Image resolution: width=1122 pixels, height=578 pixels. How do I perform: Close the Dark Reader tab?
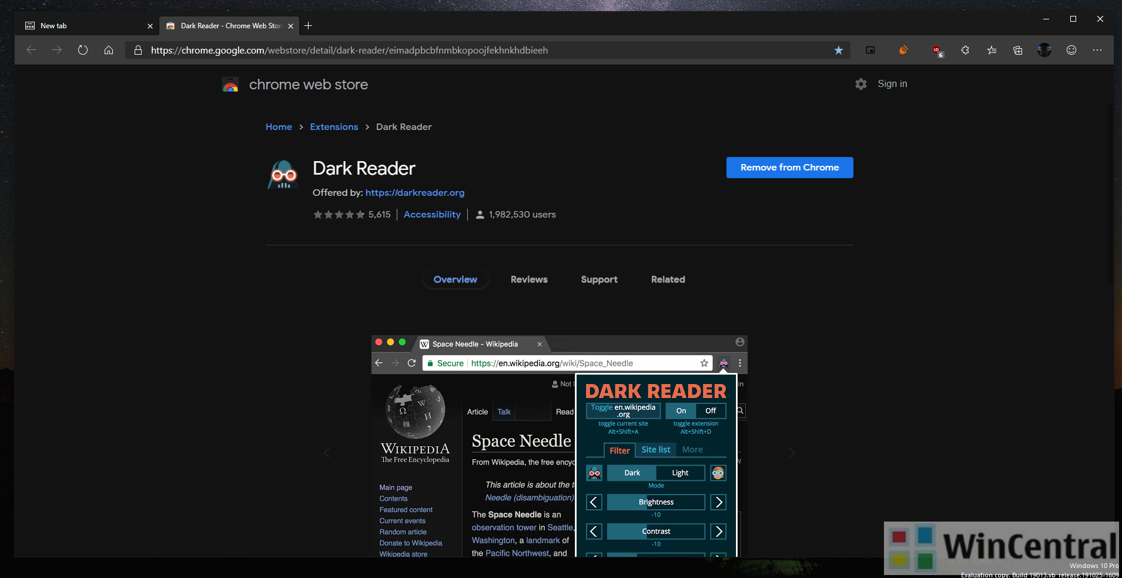coord(290,26)
